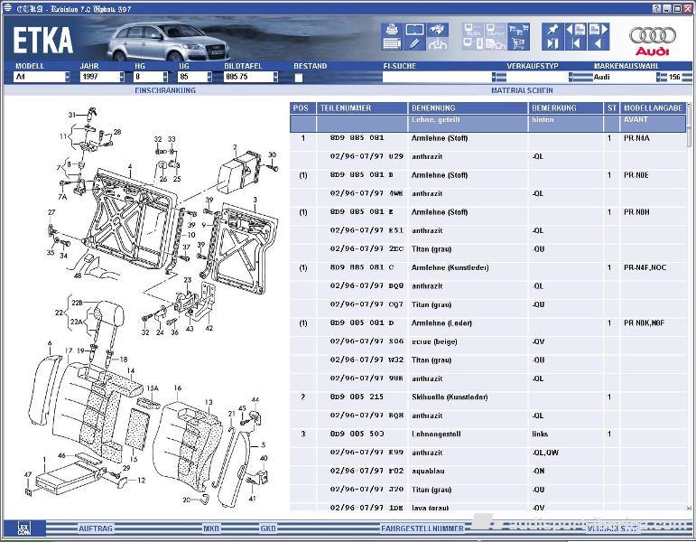Click the pushpin icon

(x=552, y=30)
